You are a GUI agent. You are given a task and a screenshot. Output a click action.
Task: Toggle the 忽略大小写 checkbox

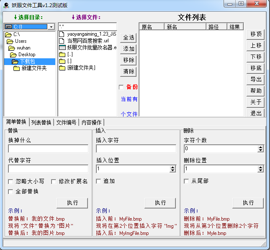(x=11, y=182)
